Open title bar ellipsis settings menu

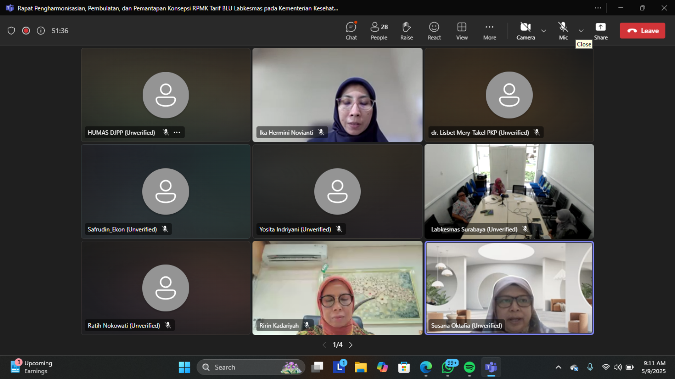pyautogui.click(x=598, y=8)
